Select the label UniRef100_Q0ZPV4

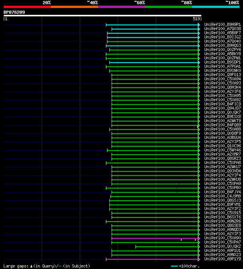point(222,49)
